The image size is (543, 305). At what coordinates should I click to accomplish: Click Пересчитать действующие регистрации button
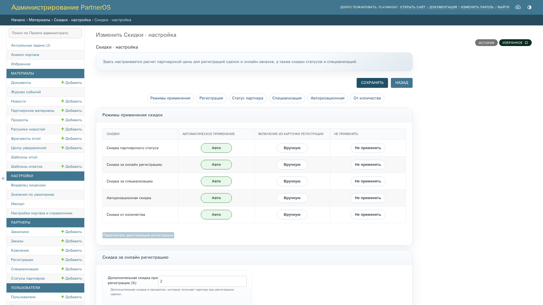tap(138, 235)
